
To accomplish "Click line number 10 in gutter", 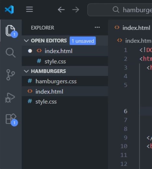I will [124, 146].
